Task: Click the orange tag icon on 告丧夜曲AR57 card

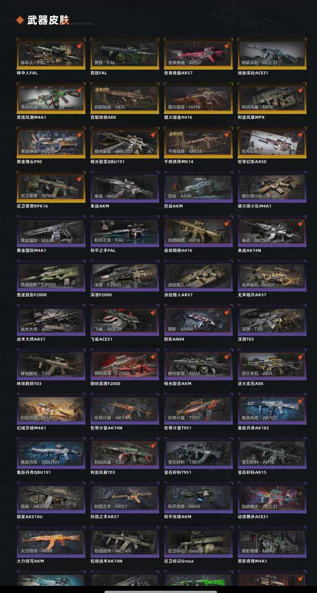Action: point(227,46)
